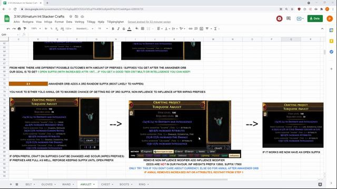Open horizontal align dropdown
Image resolution: width=337 pixels, height=189 pixels.
pyautogui.click(x=159, y=28)
